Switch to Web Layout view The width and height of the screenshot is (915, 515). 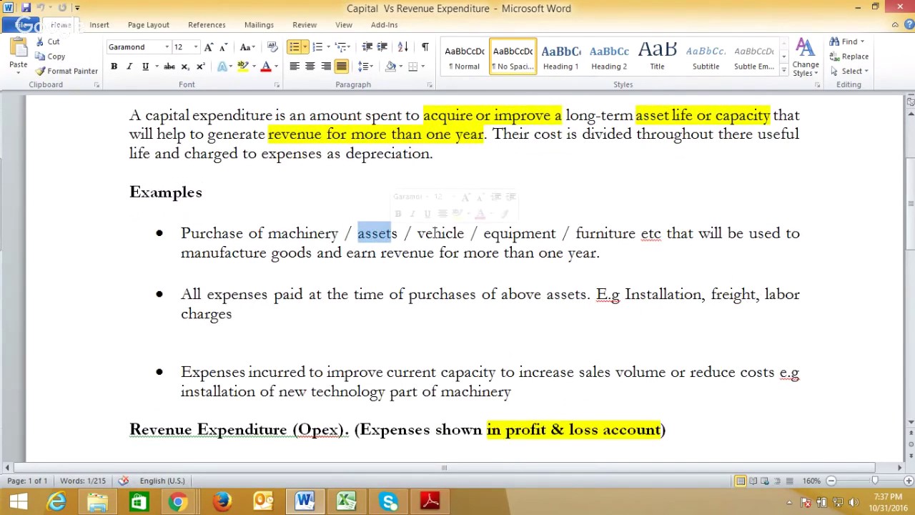coord(765,481)
